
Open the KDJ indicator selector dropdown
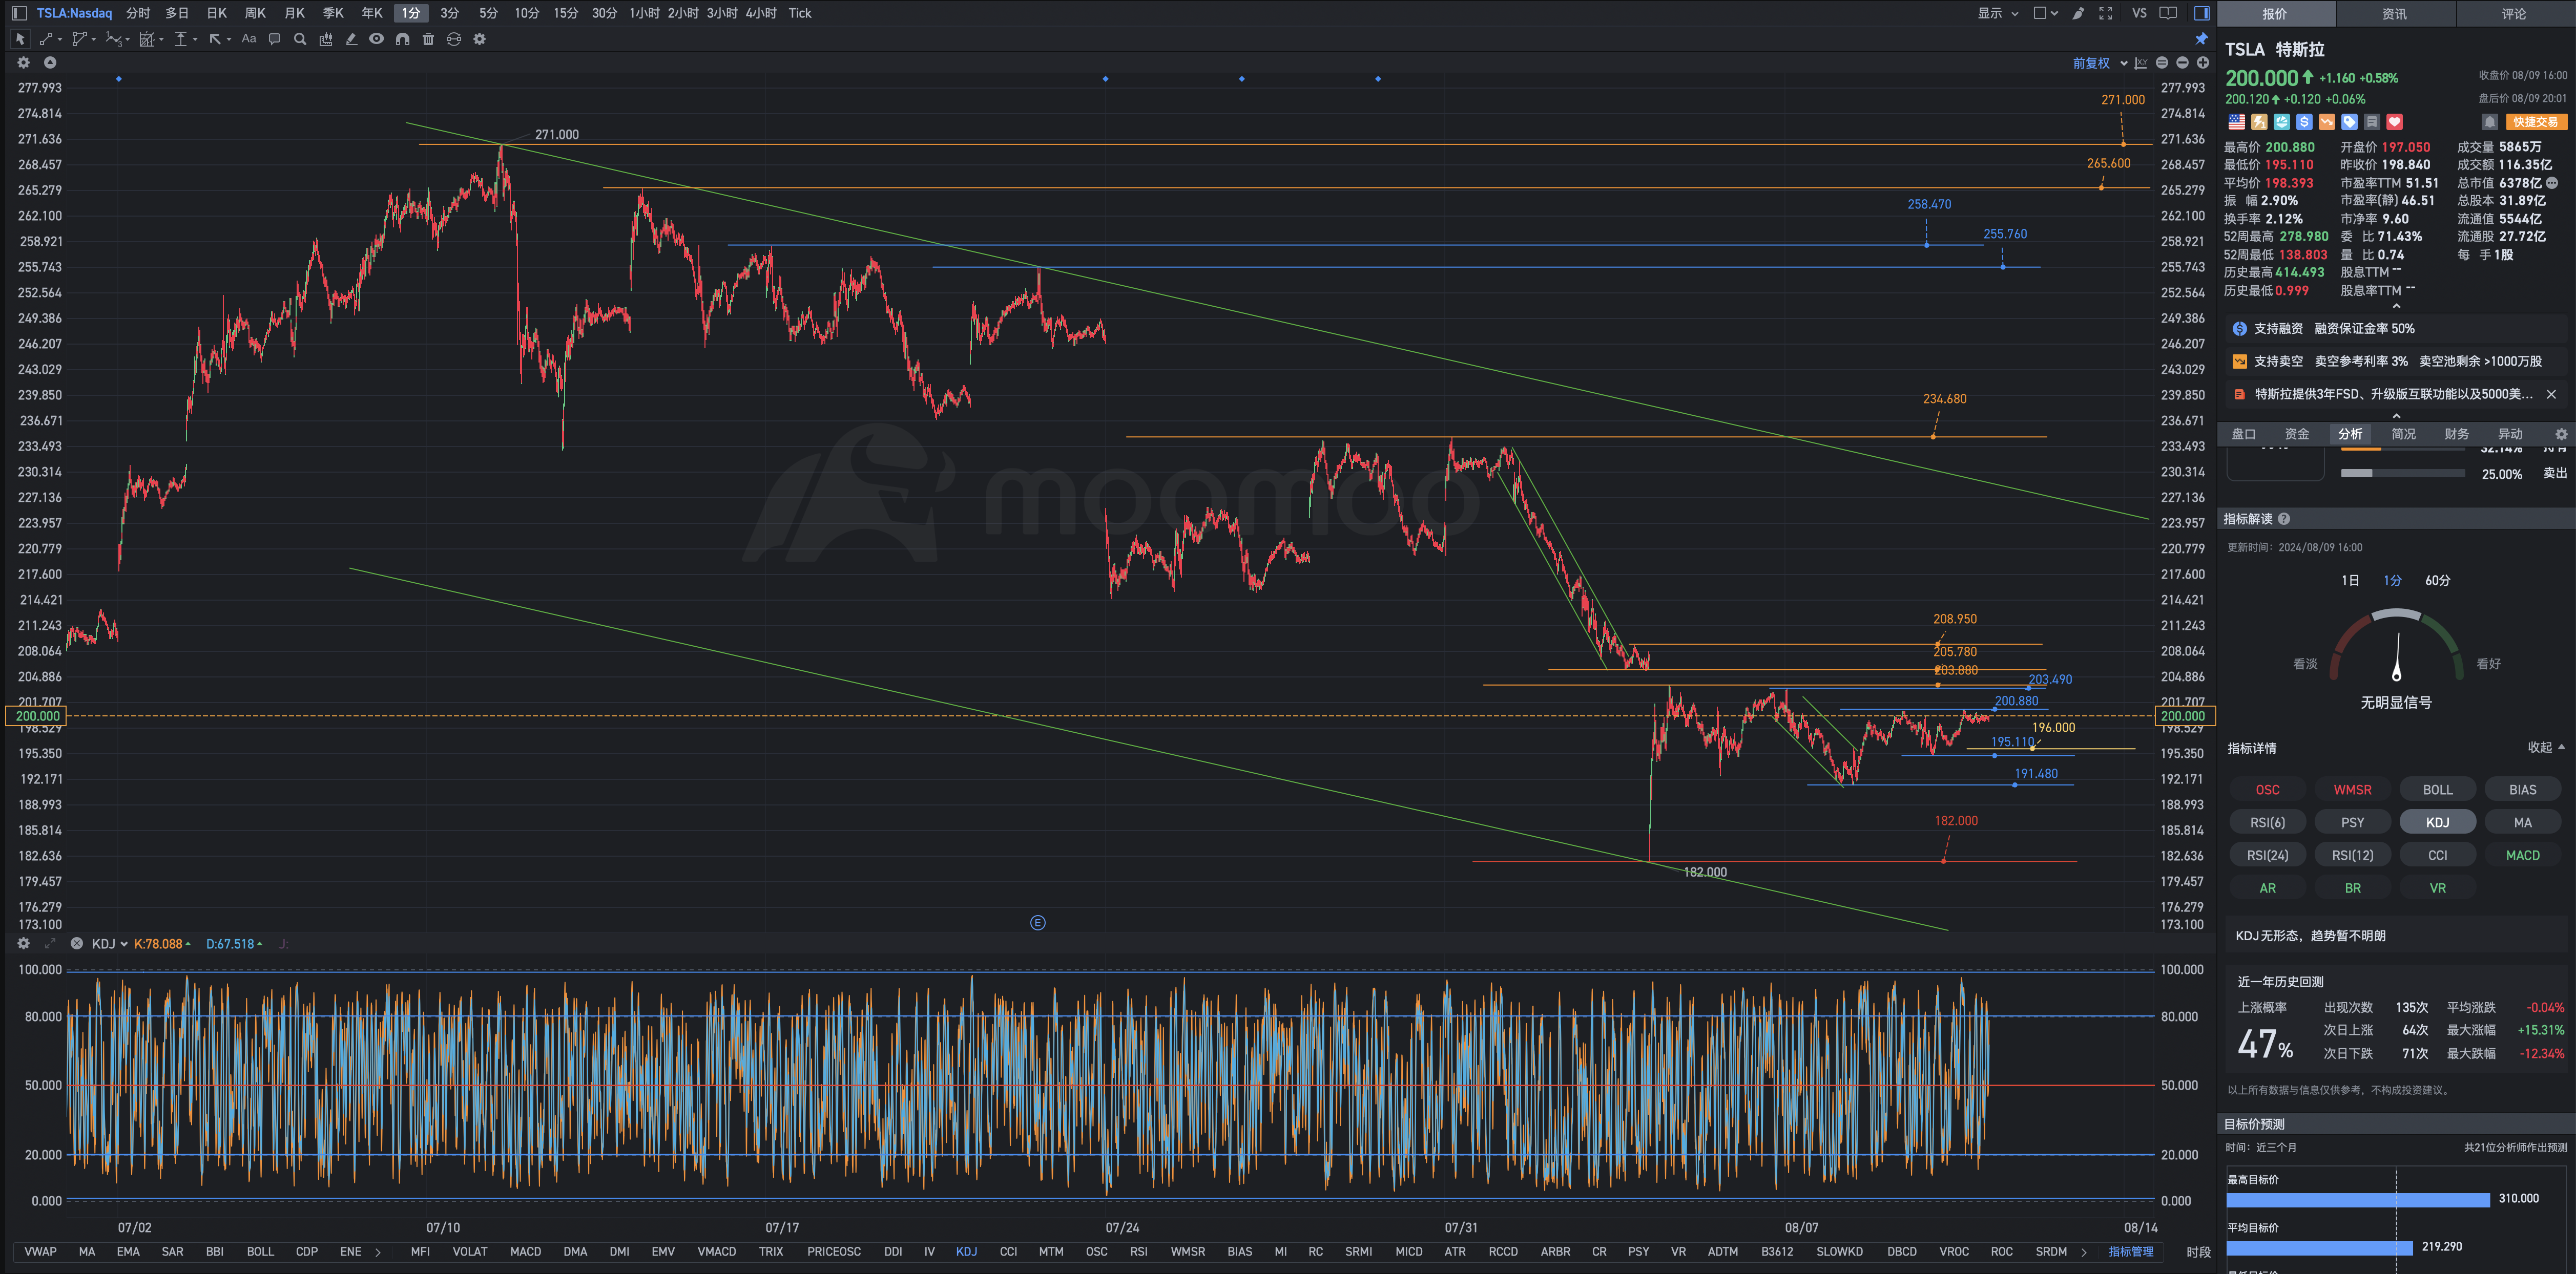click(109, 943)
